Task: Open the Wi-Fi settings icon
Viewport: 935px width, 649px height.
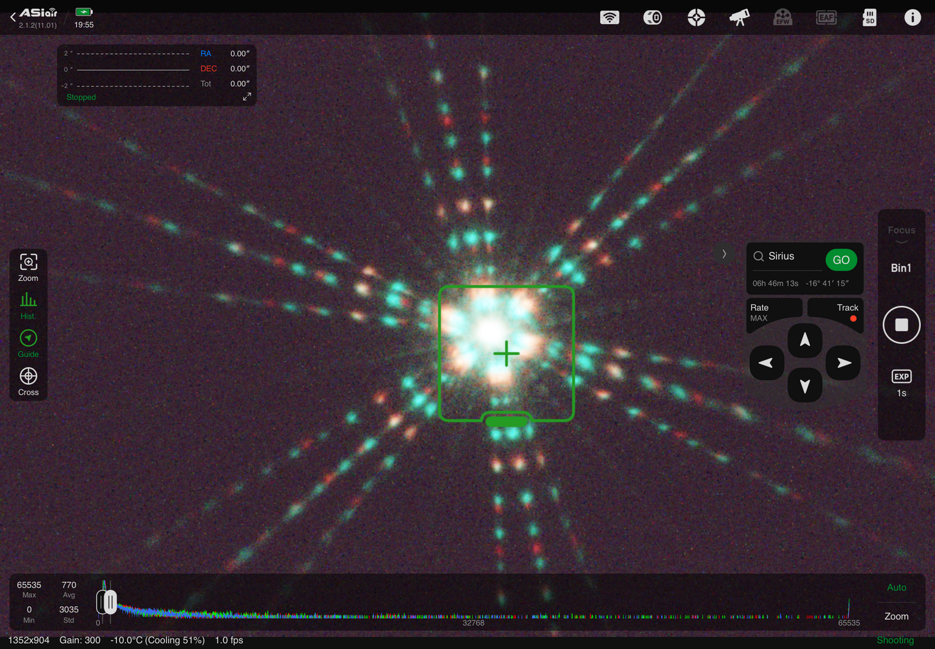Action: (609, 18)
